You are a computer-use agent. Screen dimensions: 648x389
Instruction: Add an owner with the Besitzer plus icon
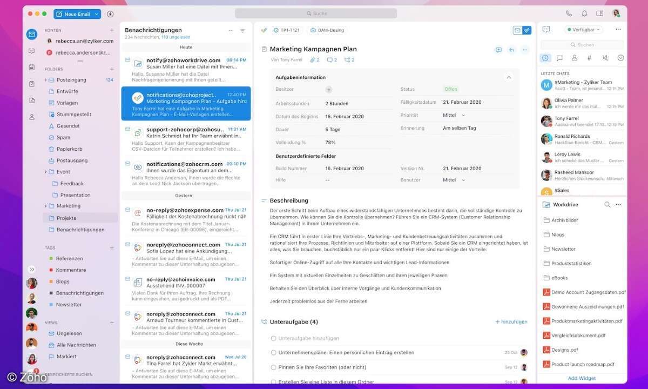click(x=329, y=90)
